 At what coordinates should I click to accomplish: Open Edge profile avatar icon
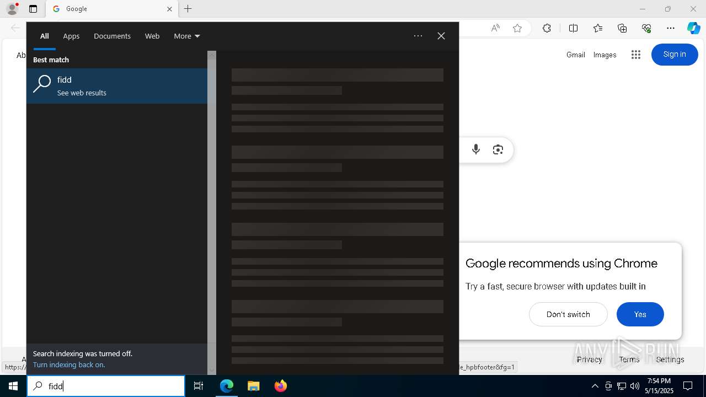[12, 9]
